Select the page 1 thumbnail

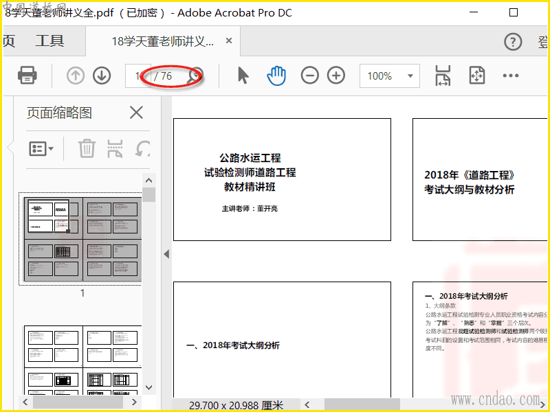pyautogui.click(x=82, y=239)
